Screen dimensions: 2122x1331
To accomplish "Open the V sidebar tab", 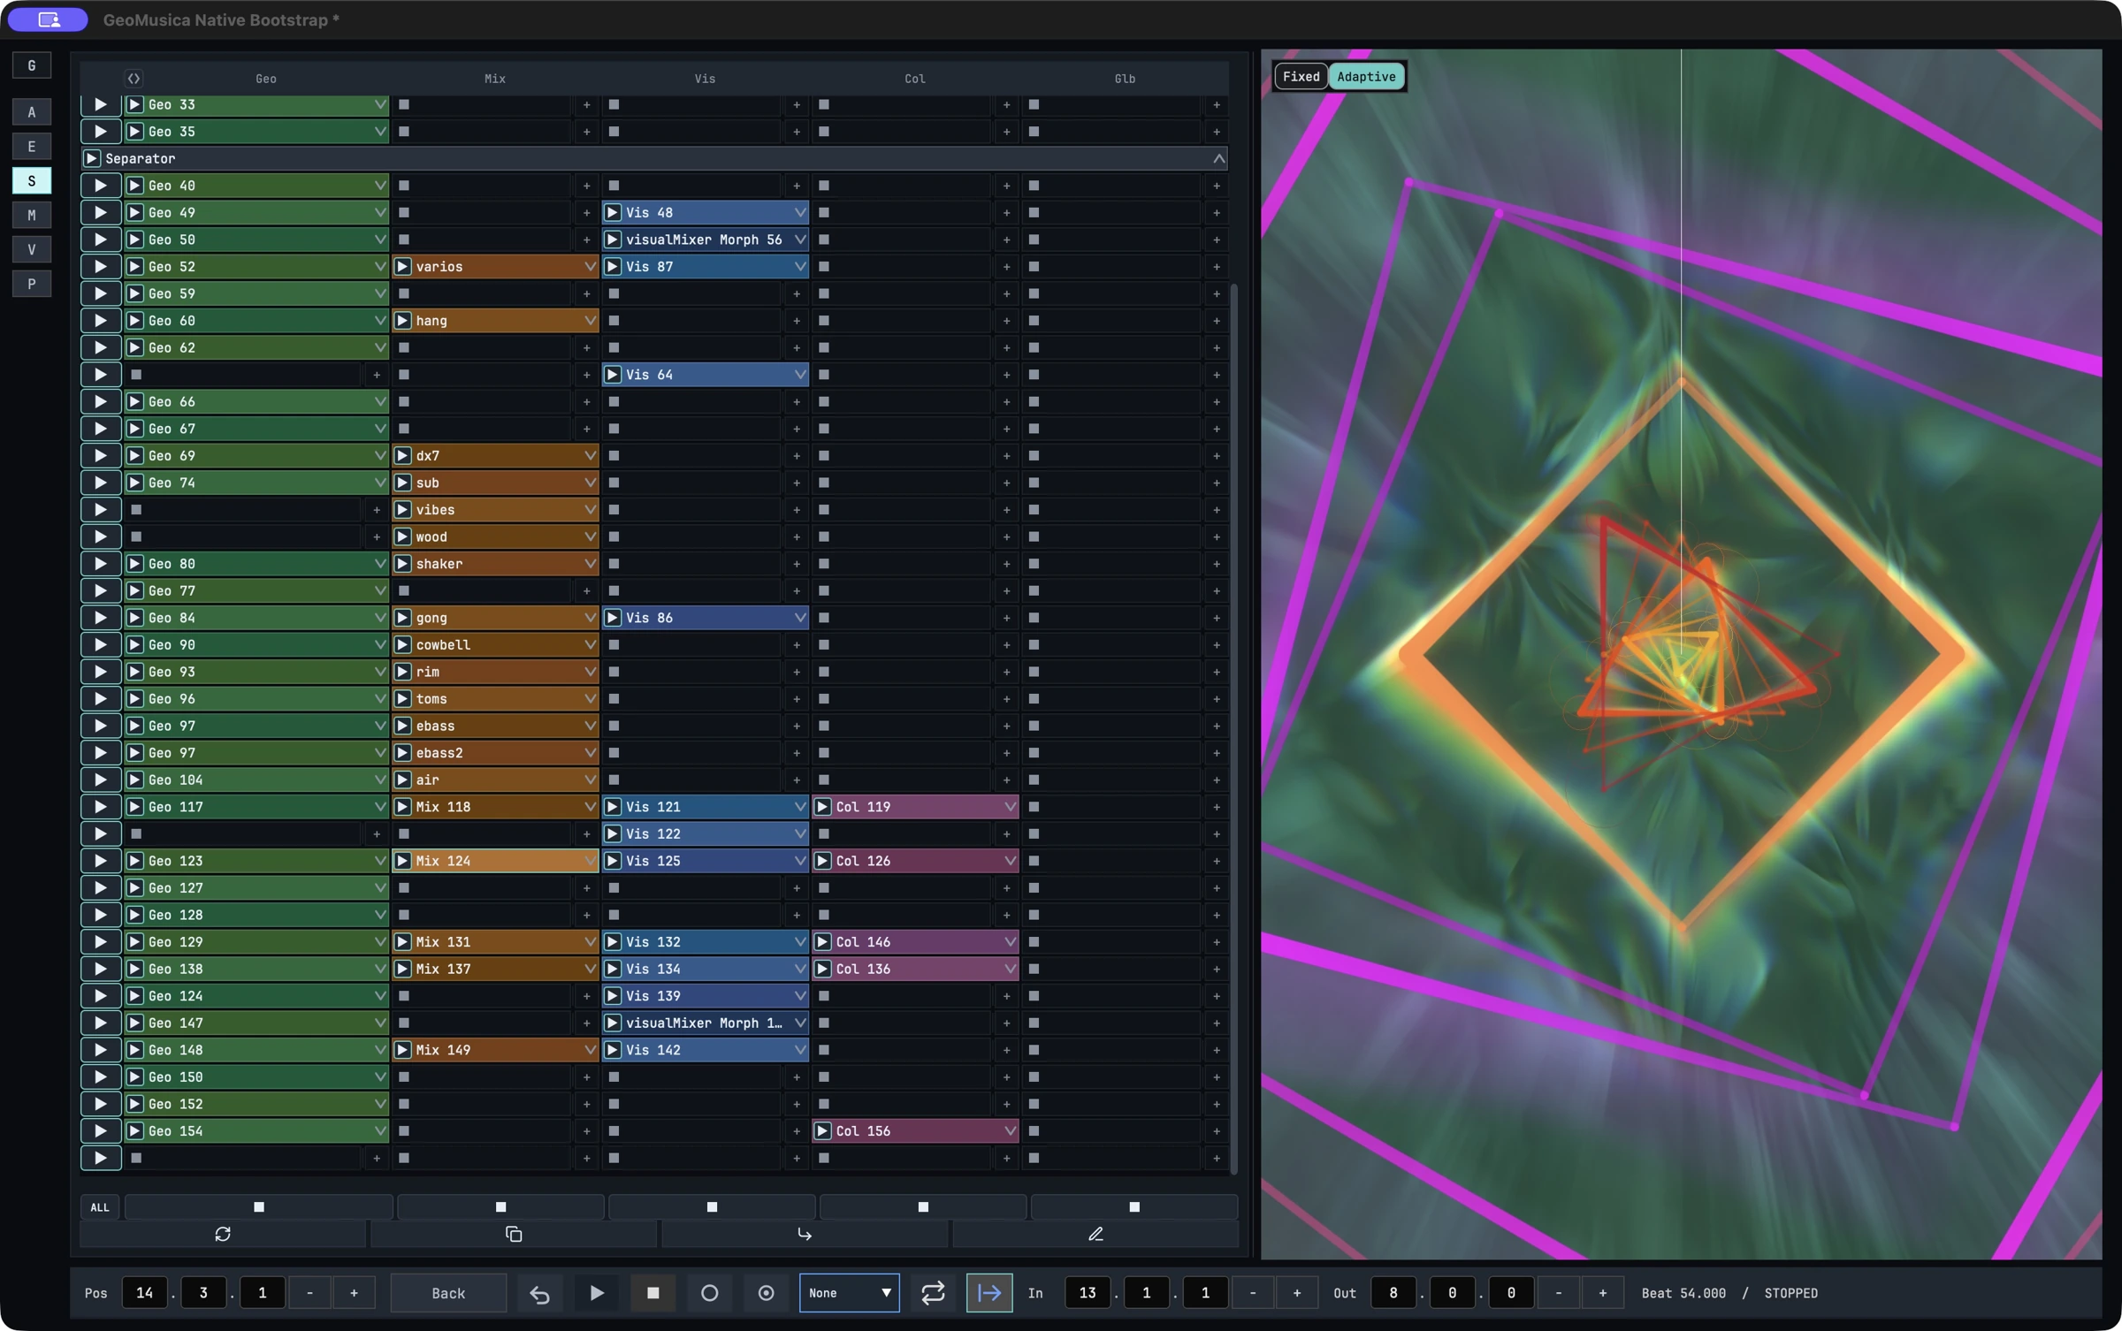I will pyautogui.click(x=32, y=250).
